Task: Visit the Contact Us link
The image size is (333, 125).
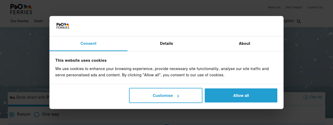Action: (315, 7)
